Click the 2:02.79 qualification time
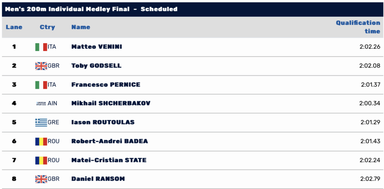 [x=370, y=179]
